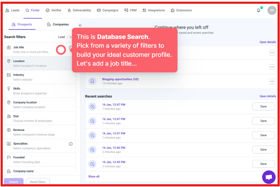
Task: Open the Company name filter
Action: point(40,170)
